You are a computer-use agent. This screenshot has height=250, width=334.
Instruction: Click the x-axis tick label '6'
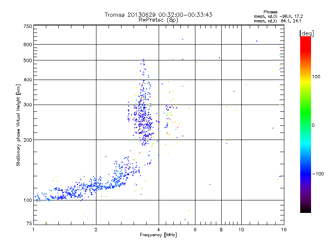pos(195,230)
